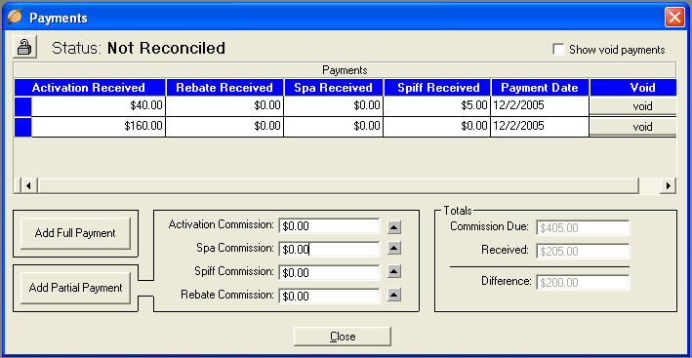Image resolution: width=692 pixels, height=358 pixels.
Task: Click the Rebate Commission input field
Action: (329, 296)
